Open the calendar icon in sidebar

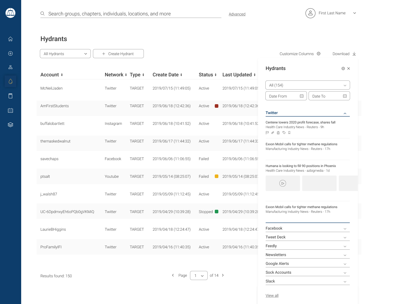click(10, 111)
